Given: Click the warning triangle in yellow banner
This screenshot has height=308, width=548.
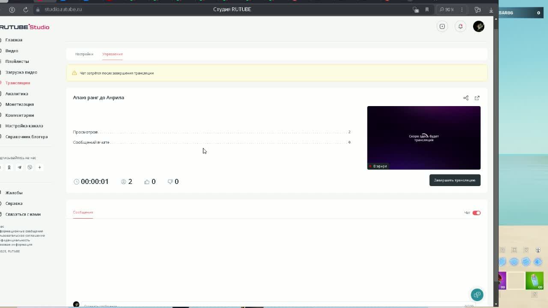Looking at the screenshot, I should pos(74,73).
